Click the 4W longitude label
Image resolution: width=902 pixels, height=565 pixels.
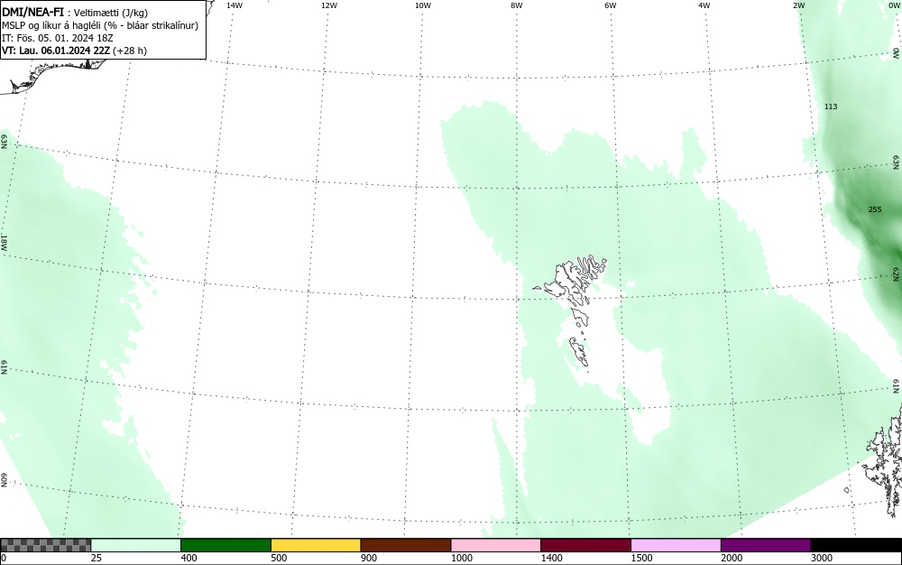point(704,5)
